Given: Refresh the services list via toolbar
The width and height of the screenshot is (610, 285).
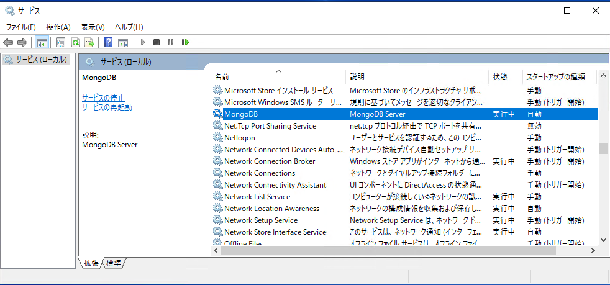Looking at the screenshot, I should [x=75, y=42].
